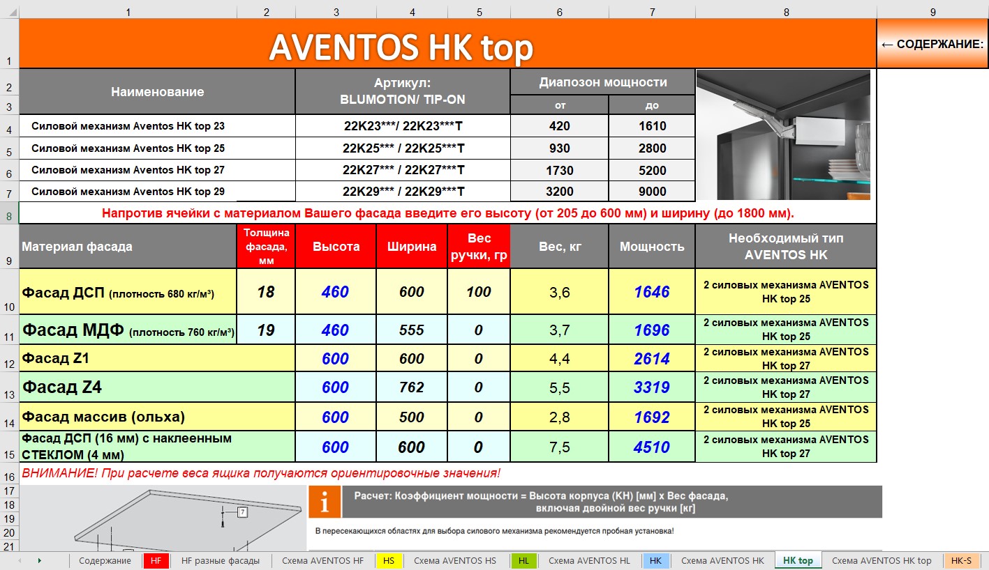Select the Артикул BLUMOTION/ TIP-ON header
The image size is (989, 570).
(403, 92)
